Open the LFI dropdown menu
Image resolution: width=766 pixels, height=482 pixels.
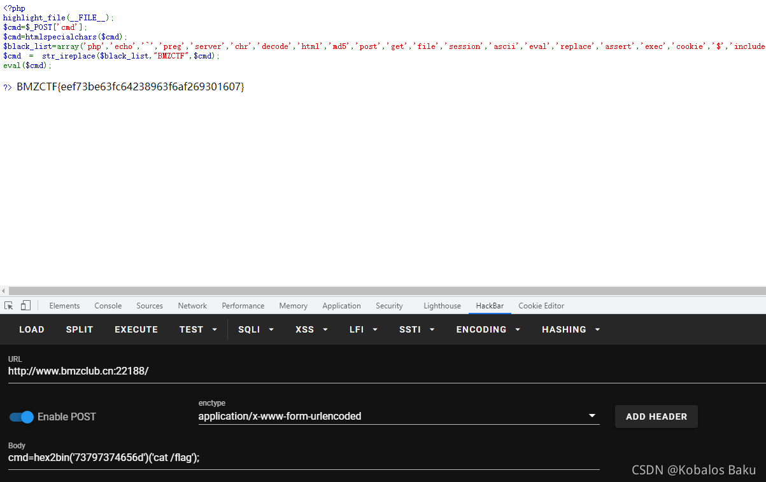point(364,329)
